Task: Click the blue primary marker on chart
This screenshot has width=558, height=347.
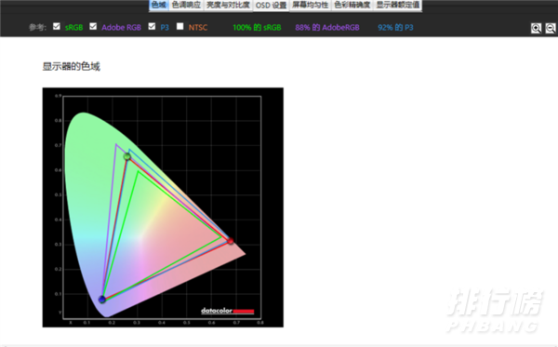Action: pos(102,300)
